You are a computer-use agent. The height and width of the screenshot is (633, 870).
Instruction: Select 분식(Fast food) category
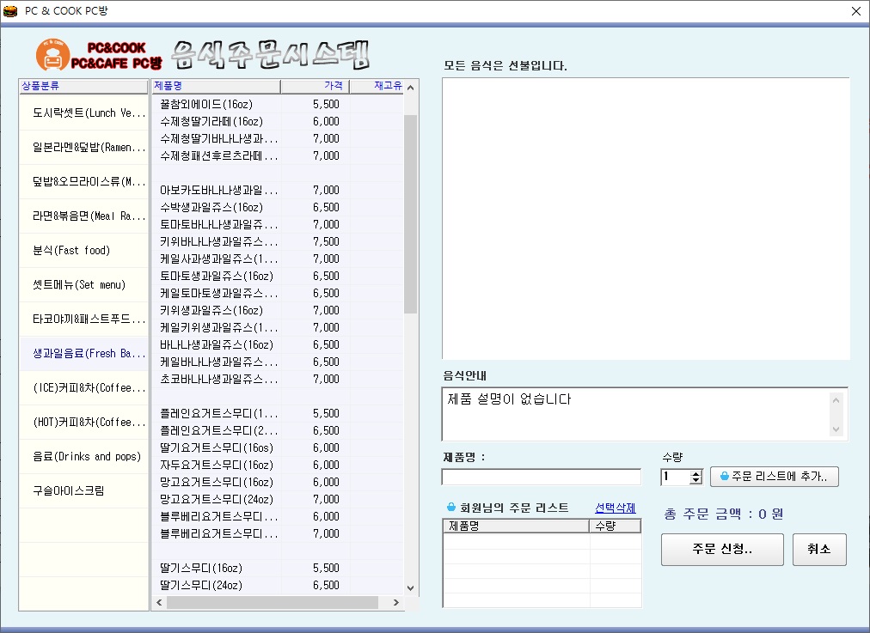point(83,251)
